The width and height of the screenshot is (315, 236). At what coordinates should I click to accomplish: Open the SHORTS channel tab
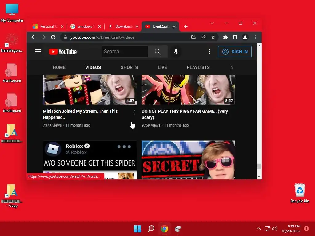click(x=129, y=67)
